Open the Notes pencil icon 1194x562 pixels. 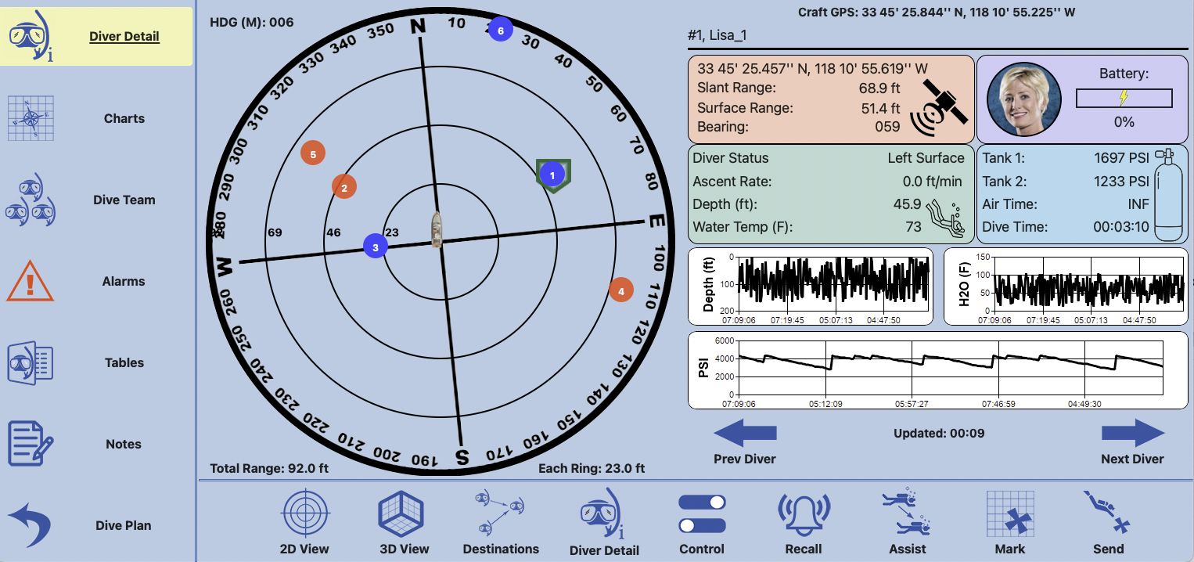coord(30,444)
